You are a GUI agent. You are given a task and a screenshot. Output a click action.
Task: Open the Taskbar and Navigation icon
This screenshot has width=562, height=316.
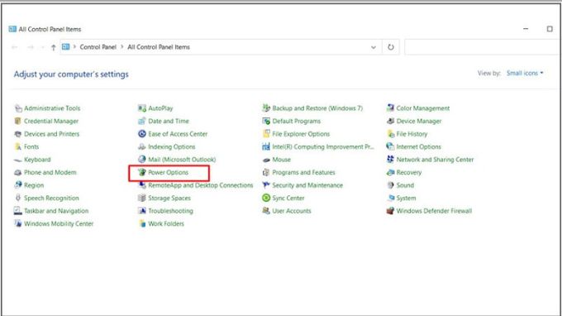point(18,211)
